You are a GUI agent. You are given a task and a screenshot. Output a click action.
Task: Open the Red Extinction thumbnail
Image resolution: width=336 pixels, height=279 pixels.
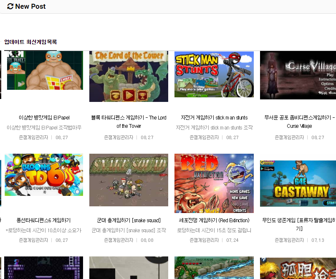(x=214, y=183)
